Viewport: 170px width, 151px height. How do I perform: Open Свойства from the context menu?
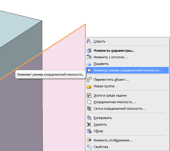click(127, 147)
